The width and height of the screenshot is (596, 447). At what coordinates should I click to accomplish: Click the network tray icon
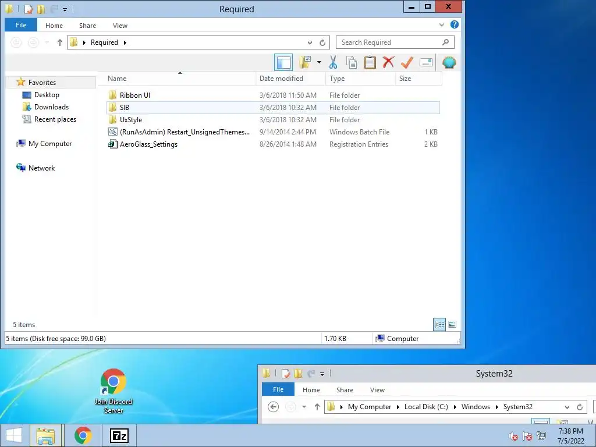point(541,437)
